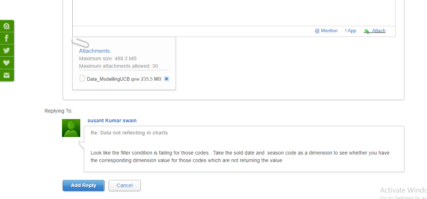The image size is (427, 199).
Task: Share the post on Twitter
Action: pos(7,51)
